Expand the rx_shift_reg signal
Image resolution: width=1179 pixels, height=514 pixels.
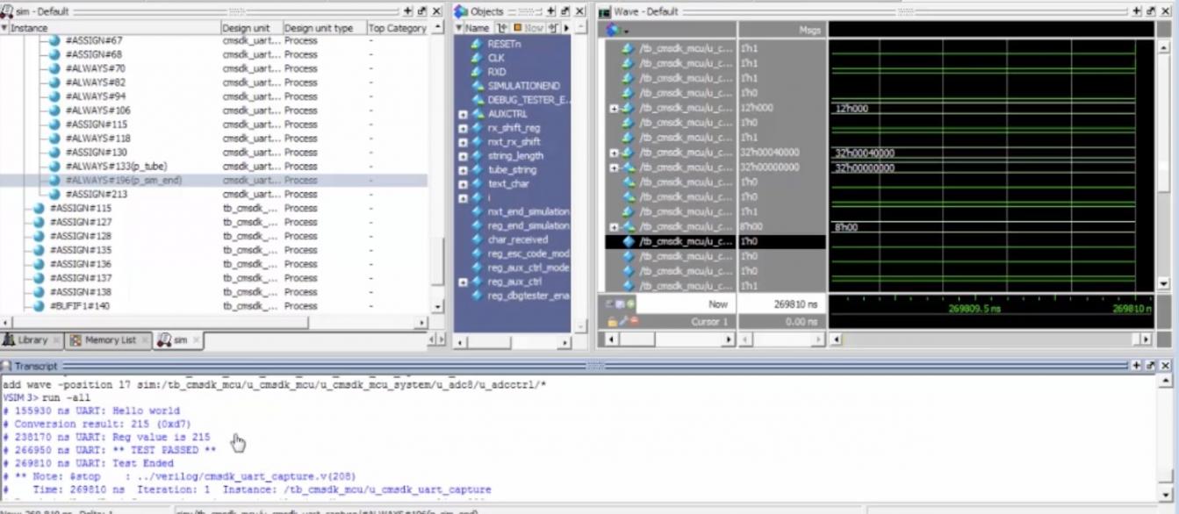tap(464, 128)
